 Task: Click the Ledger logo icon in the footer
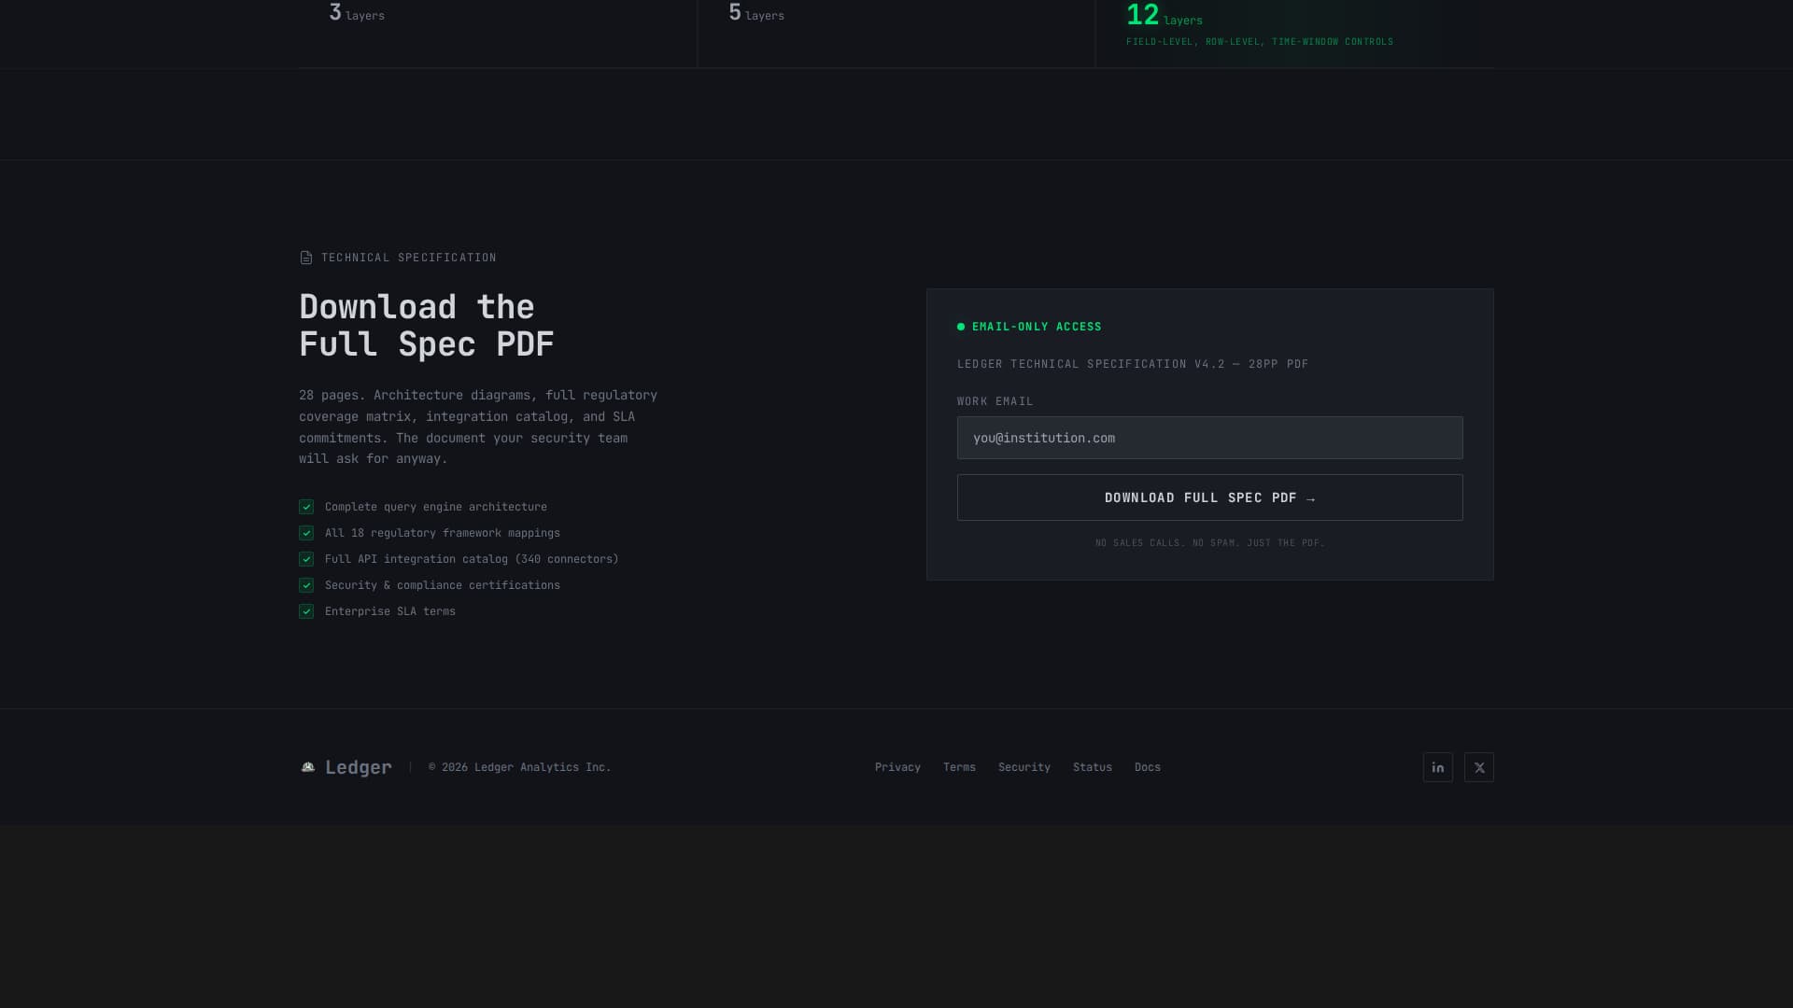[308, 767]
